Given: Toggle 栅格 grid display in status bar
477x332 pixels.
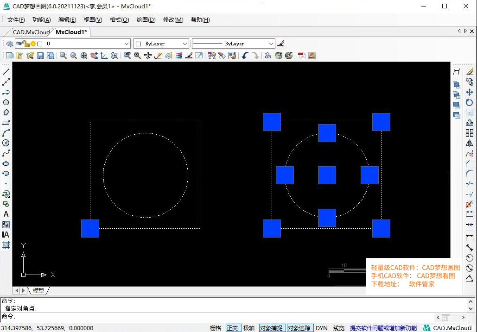Looking at the screenshot, I should click(x=216, y=328).
